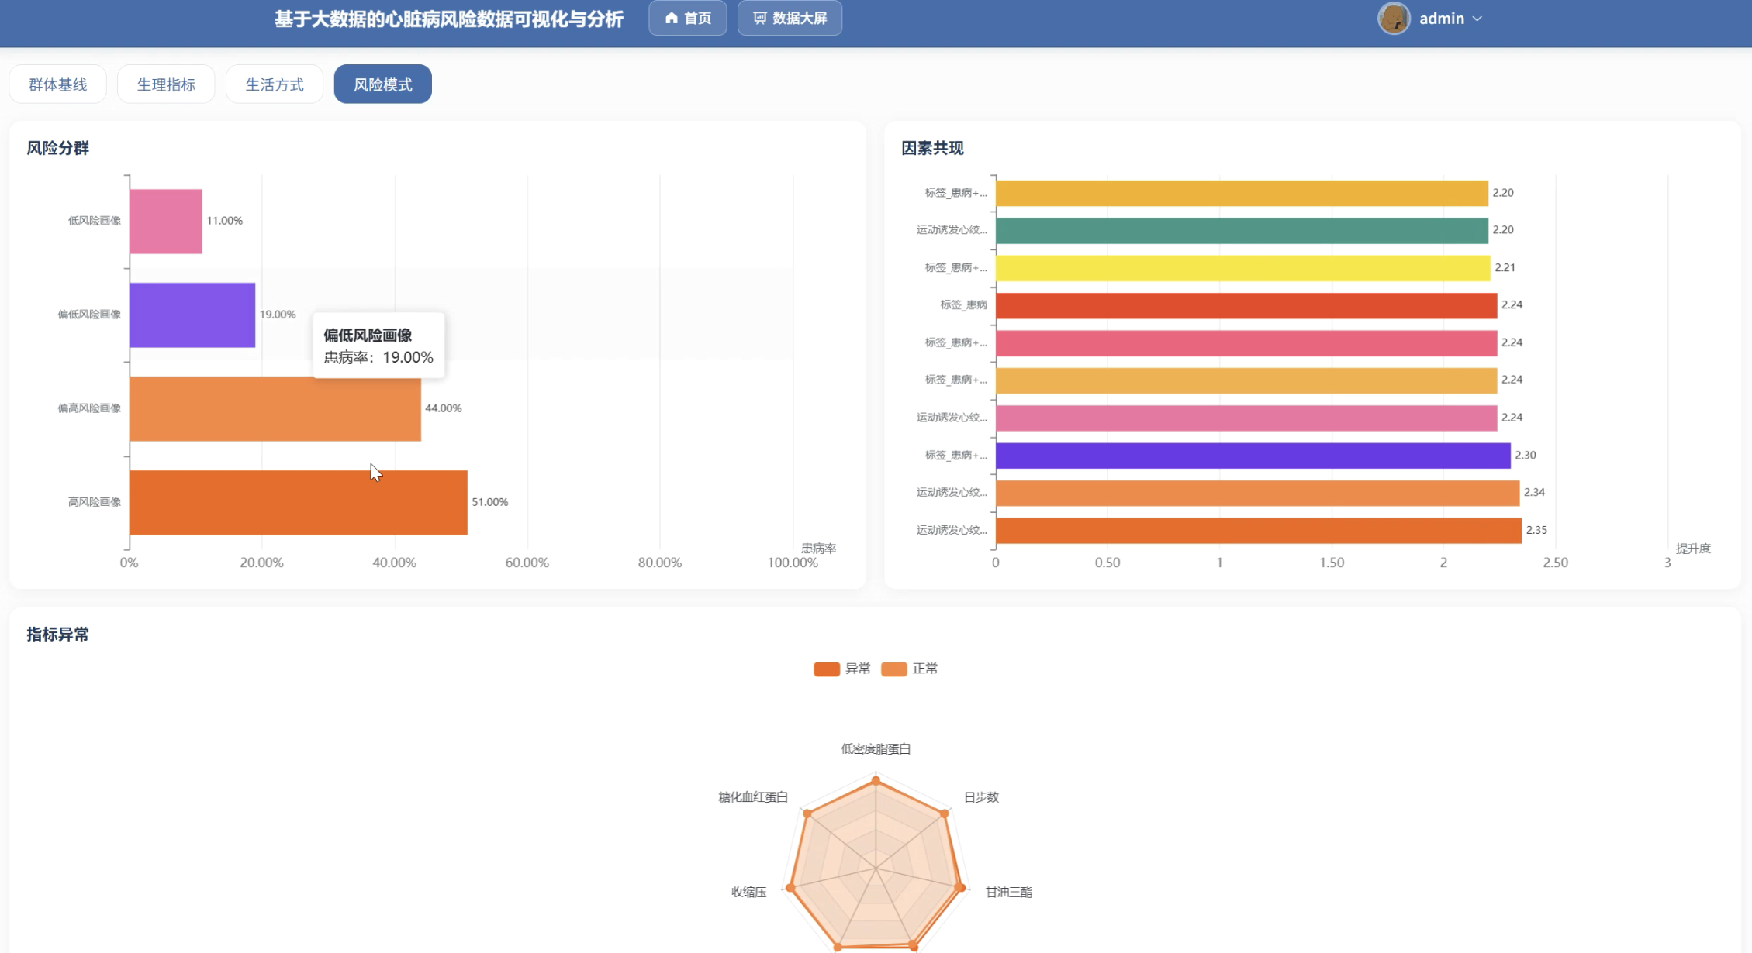Switch to the 生理指标 tab
This screenshot has height=953, width=1752.
click(166, 84)
